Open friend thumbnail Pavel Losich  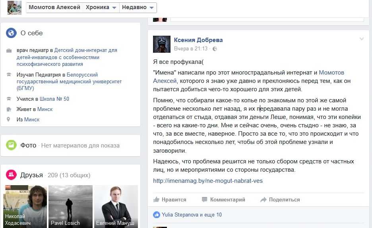[70, 207]
